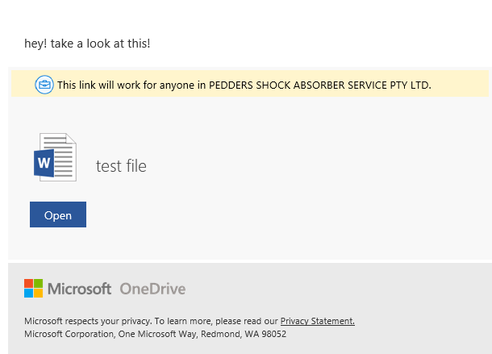Click the yellow square of the Microsoft logo

tap(38, 293)
